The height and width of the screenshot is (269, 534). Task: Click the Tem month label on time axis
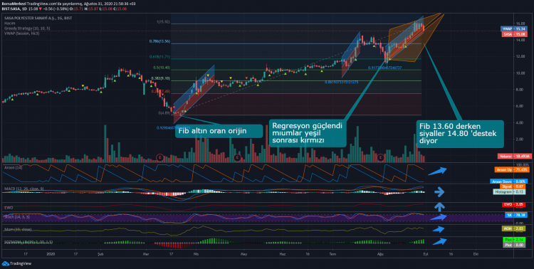[333, 254]
